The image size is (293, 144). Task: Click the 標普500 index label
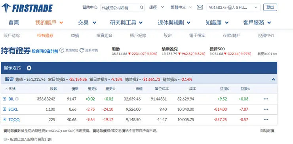(217, 49)
